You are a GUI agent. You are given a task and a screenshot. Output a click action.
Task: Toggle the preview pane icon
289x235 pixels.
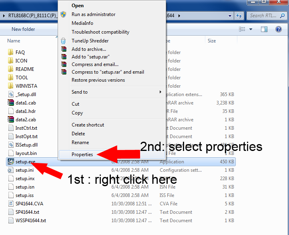[x=264, y=29]
